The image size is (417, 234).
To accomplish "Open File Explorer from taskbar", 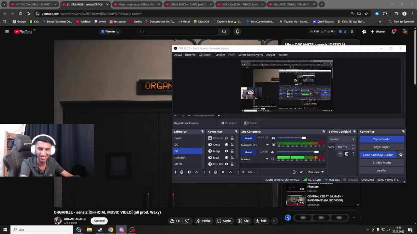I will tap(89, 230).
